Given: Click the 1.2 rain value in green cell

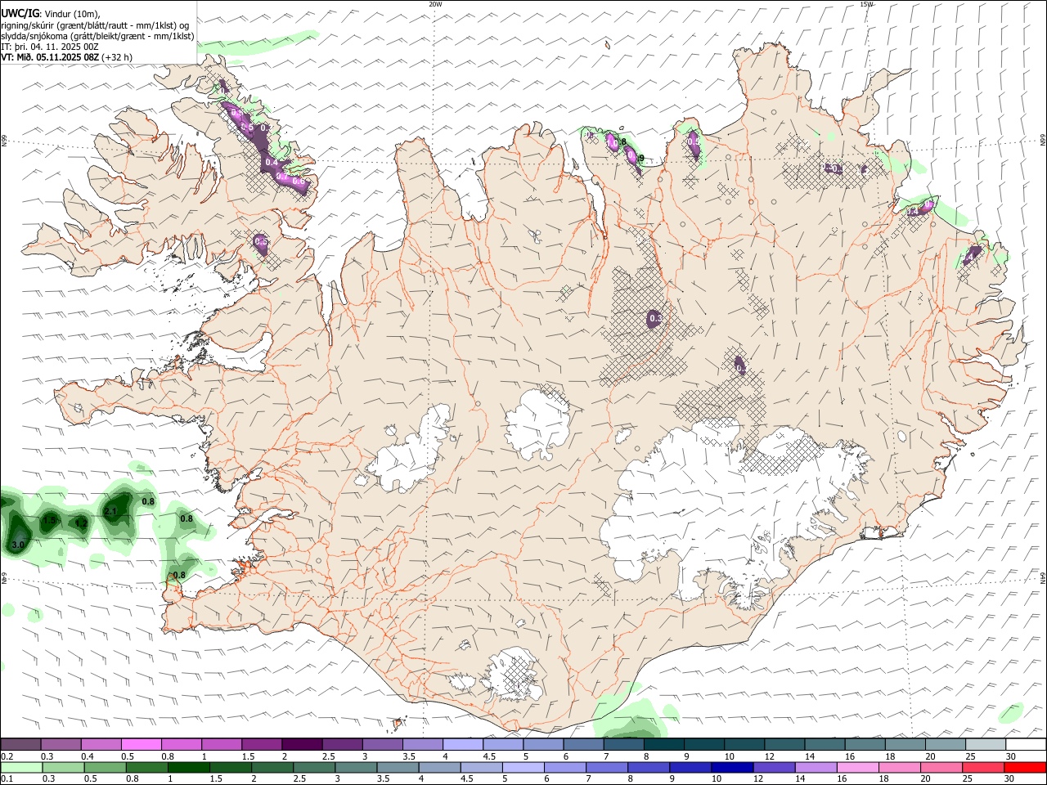Looking at the screenshot, I should (81, 523).
